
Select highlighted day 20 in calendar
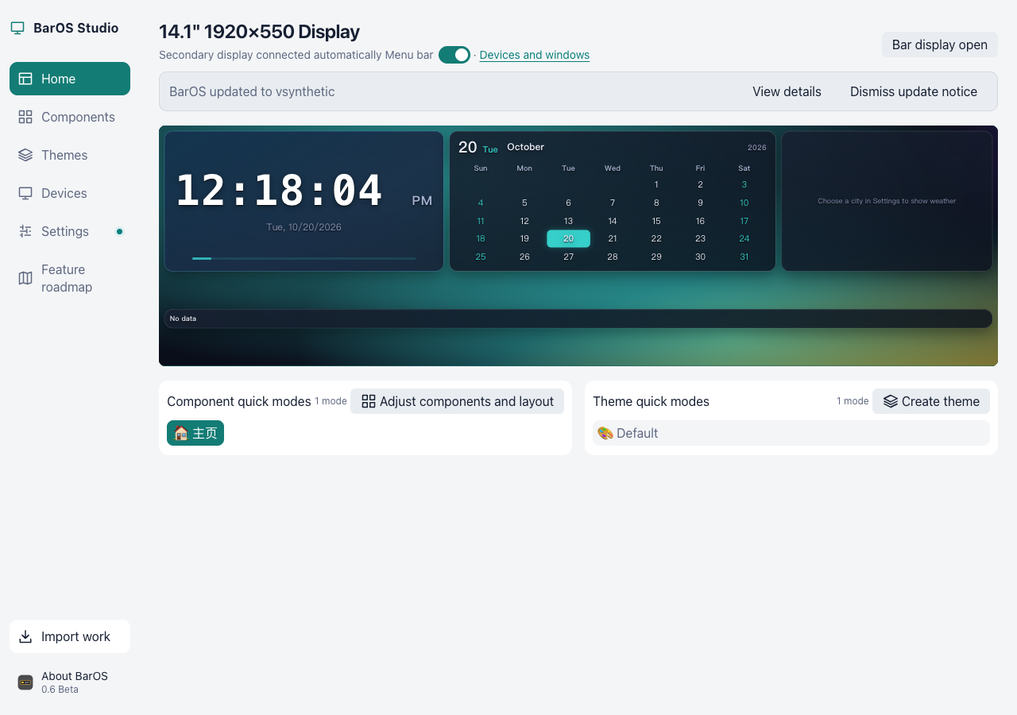[x=568, y=238]
